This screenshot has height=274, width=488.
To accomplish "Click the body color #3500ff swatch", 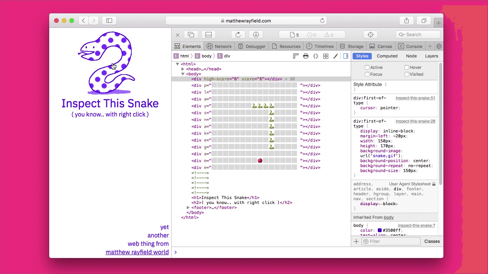I will [x=380, y=230].
